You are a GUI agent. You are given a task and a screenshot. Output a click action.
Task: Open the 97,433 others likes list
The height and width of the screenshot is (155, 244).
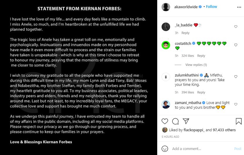click(x=225, y=130)
